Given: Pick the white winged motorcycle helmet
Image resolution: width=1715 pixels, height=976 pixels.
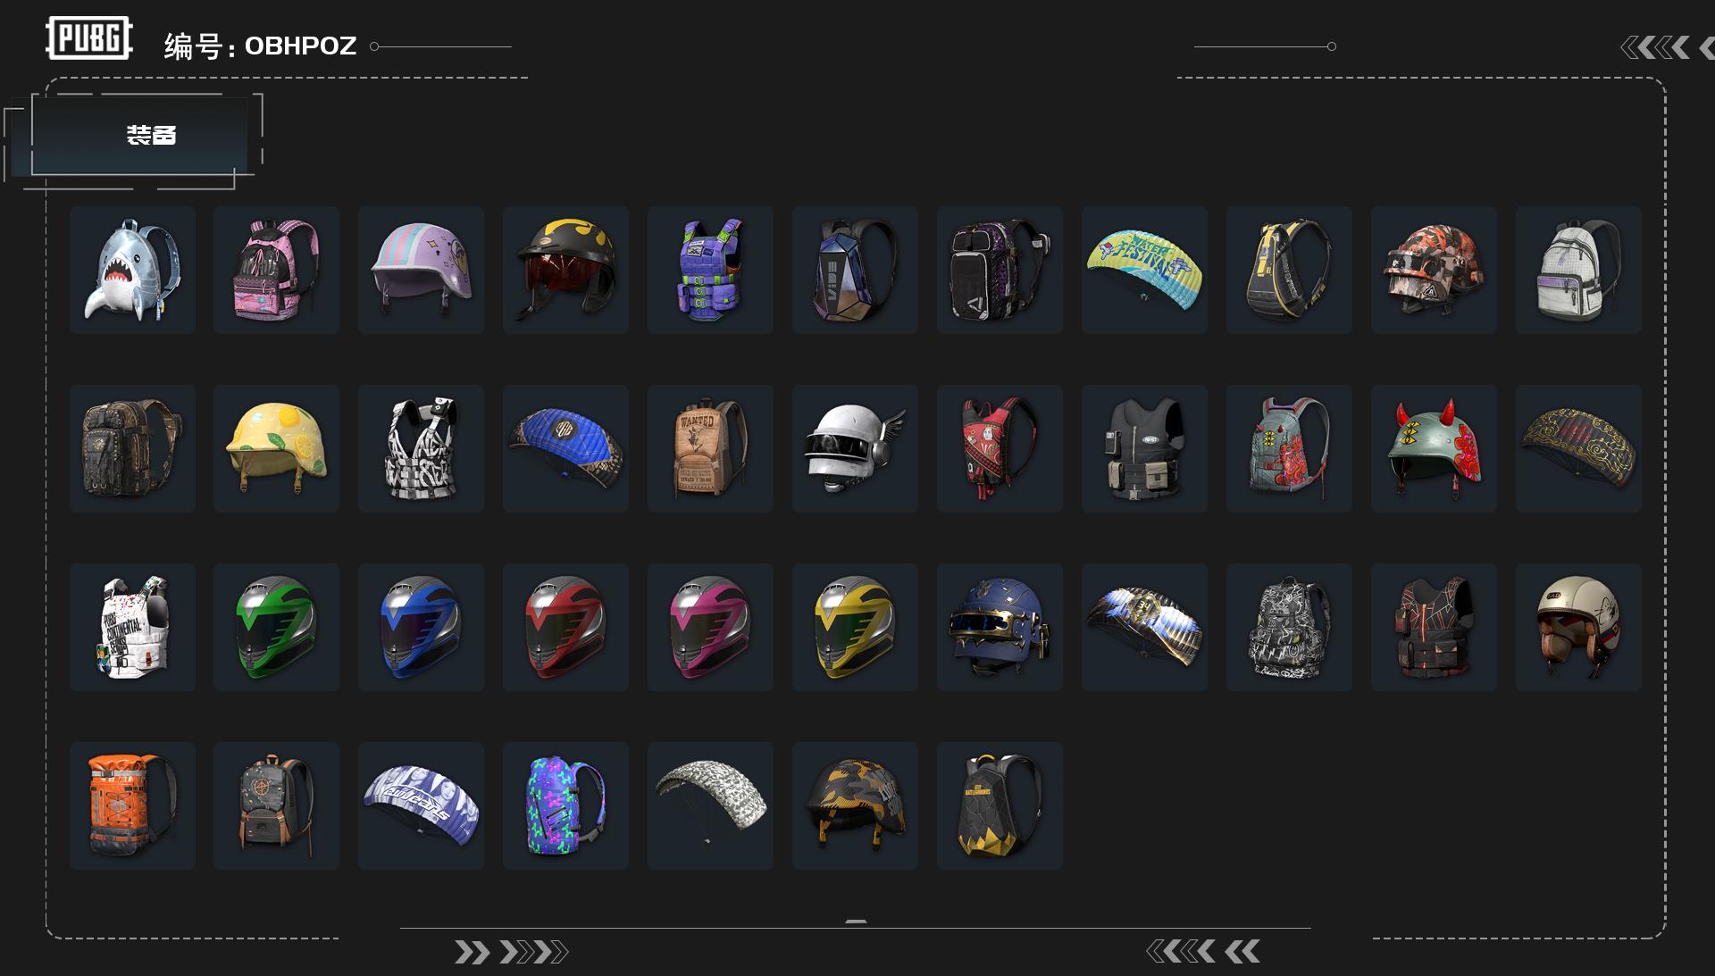Looking at the screenshot, I should pyautogui.click(x=855, y=448).
